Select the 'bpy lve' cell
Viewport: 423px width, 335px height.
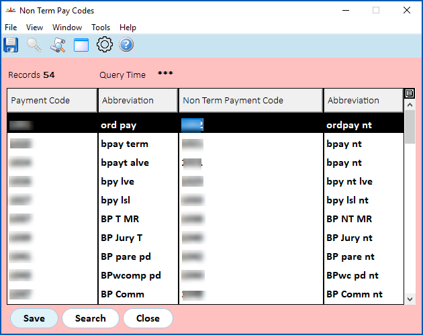tap(138, 181)
